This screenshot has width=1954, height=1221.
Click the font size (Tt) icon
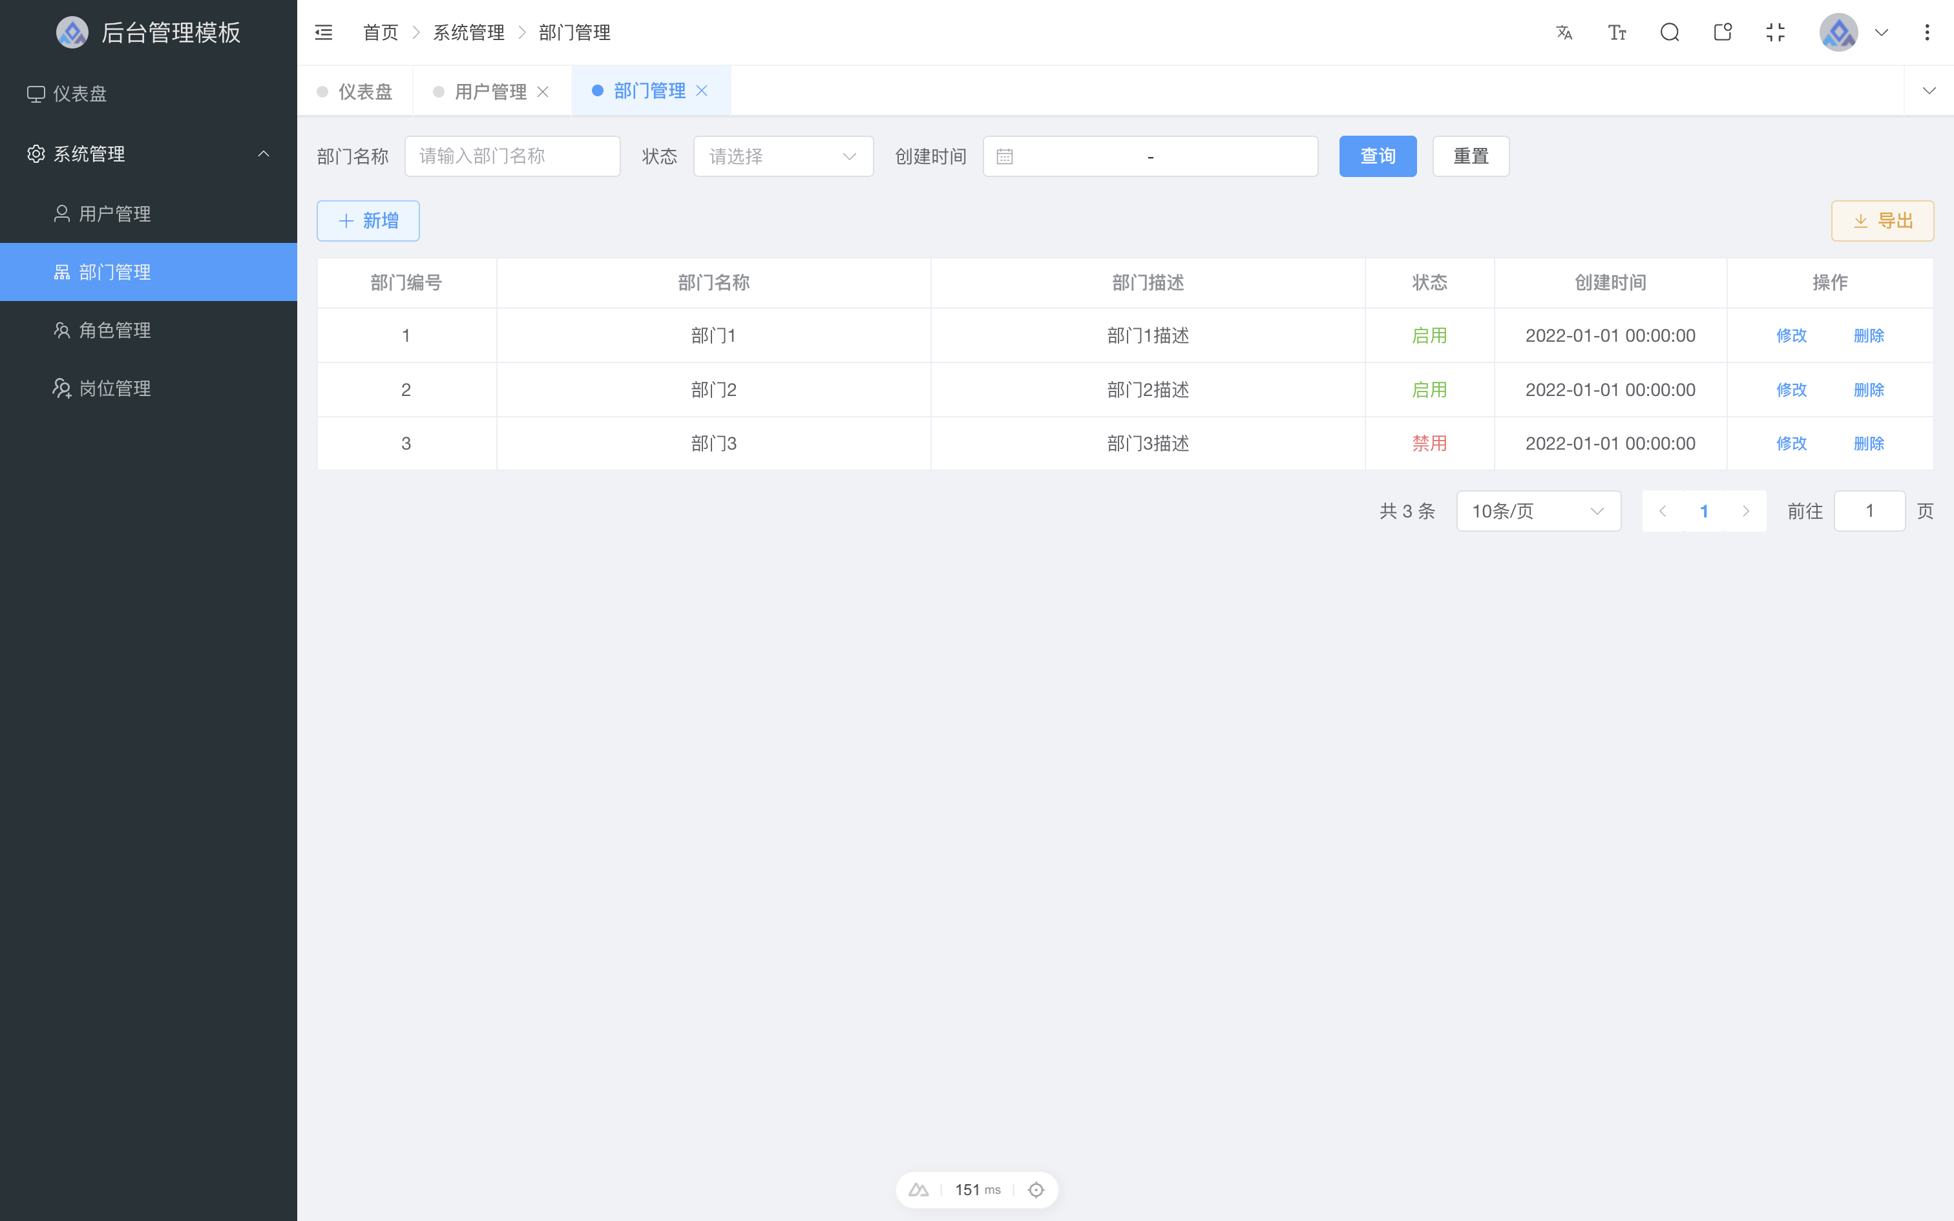tap(1617, 32)
